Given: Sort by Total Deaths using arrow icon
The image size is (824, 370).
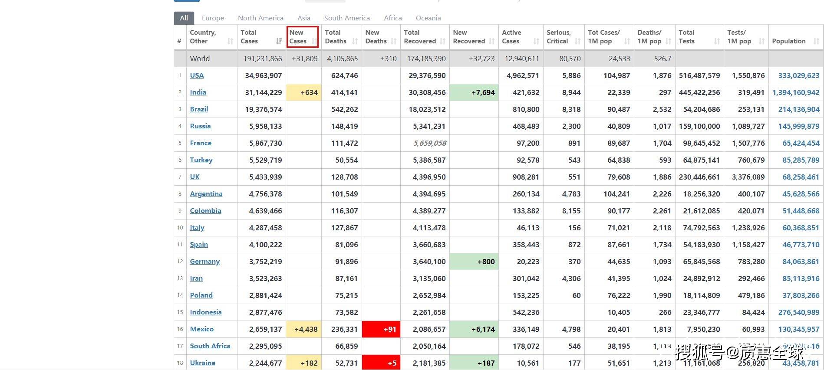Looking at the screenshot, I should 355,41.
